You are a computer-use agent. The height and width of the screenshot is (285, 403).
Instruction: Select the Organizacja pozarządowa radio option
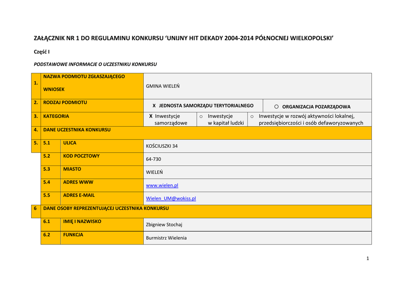click(x=277, y=107)
